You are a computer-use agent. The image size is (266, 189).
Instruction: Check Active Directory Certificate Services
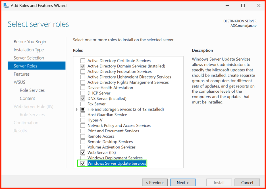(83, 61)
